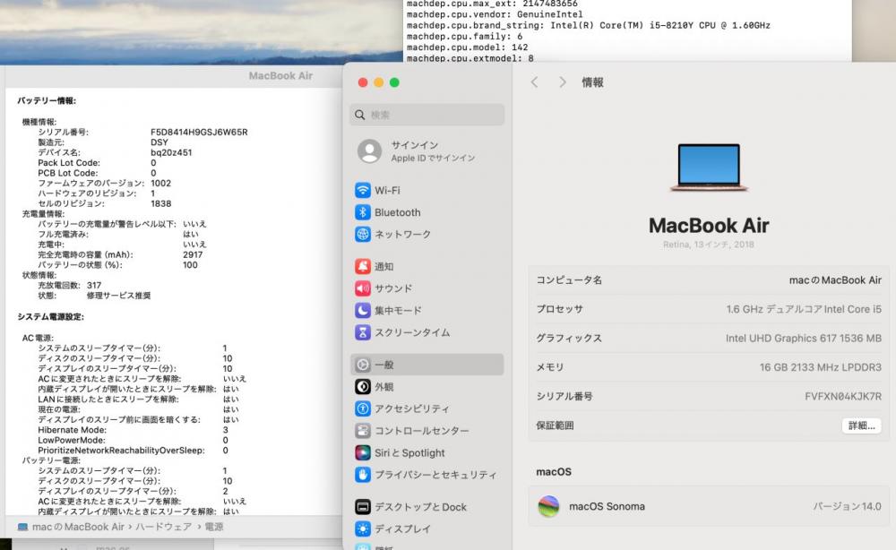Image resolution: width=896 pixels, height=550 pixels.
Task: Open スクリーンタイム screen time settings
Action: tap(411, 332)
